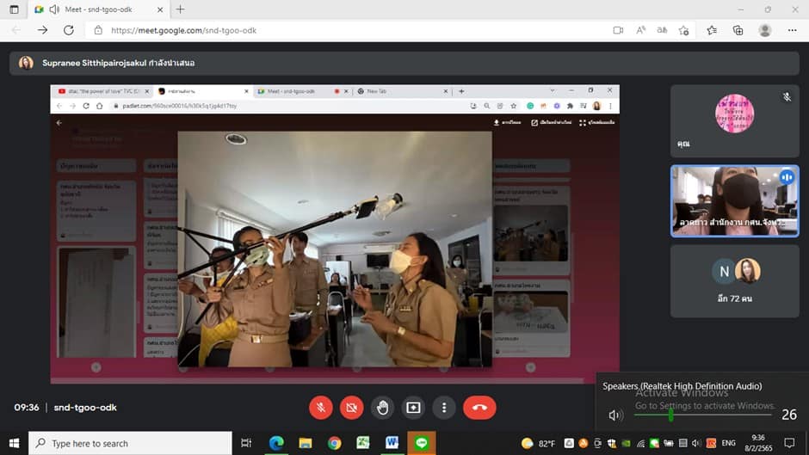Turn on the camera in Meet

pyautogui.click(x=351, y=408)
